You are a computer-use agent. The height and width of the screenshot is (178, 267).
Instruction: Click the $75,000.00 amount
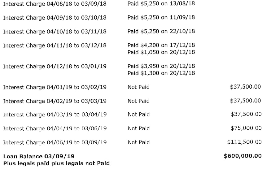click(246, 128)
